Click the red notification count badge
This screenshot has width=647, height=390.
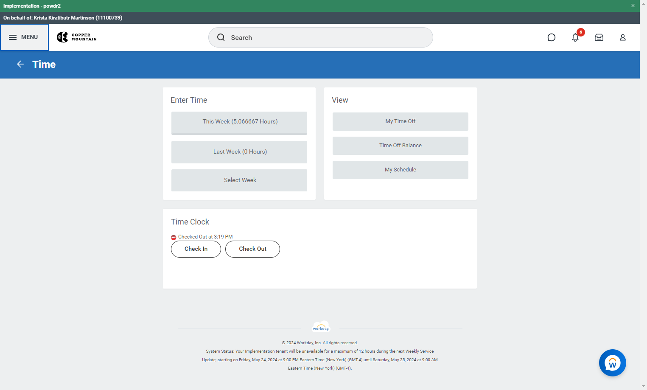(x=581, y=32)
